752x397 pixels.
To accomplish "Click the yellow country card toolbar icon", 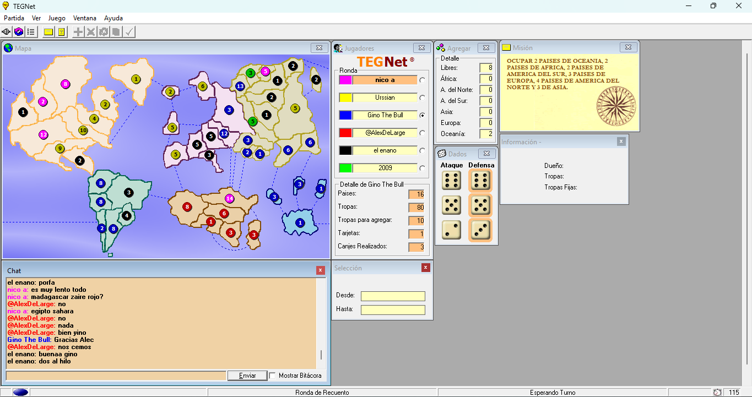I will 61,32.
